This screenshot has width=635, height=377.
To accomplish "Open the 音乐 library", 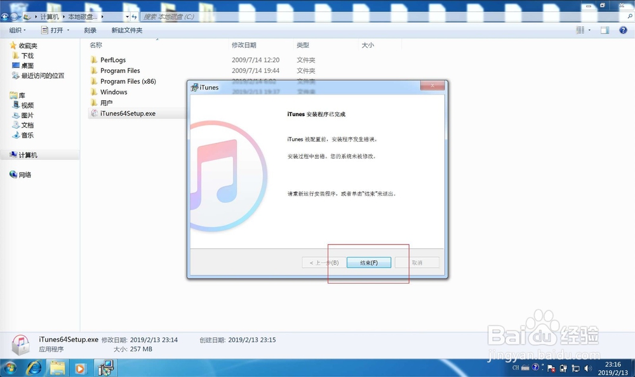I will pyautogui.click(x=27, y=135).
